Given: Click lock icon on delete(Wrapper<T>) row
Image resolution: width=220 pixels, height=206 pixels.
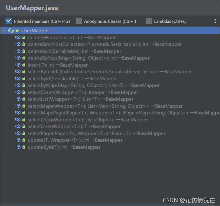Looking at the screenshot, I should pyautogui.click(x=24, y=37).
